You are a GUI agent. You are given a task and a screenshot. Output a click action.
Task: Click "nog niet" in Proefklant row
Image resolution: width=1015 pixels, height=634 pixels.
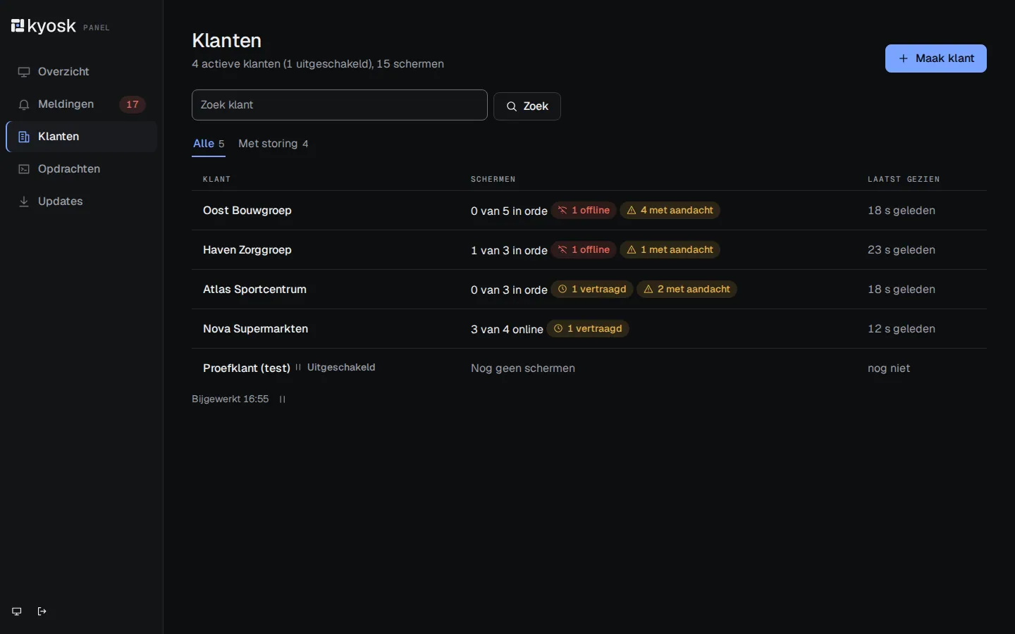click(889, 368)
